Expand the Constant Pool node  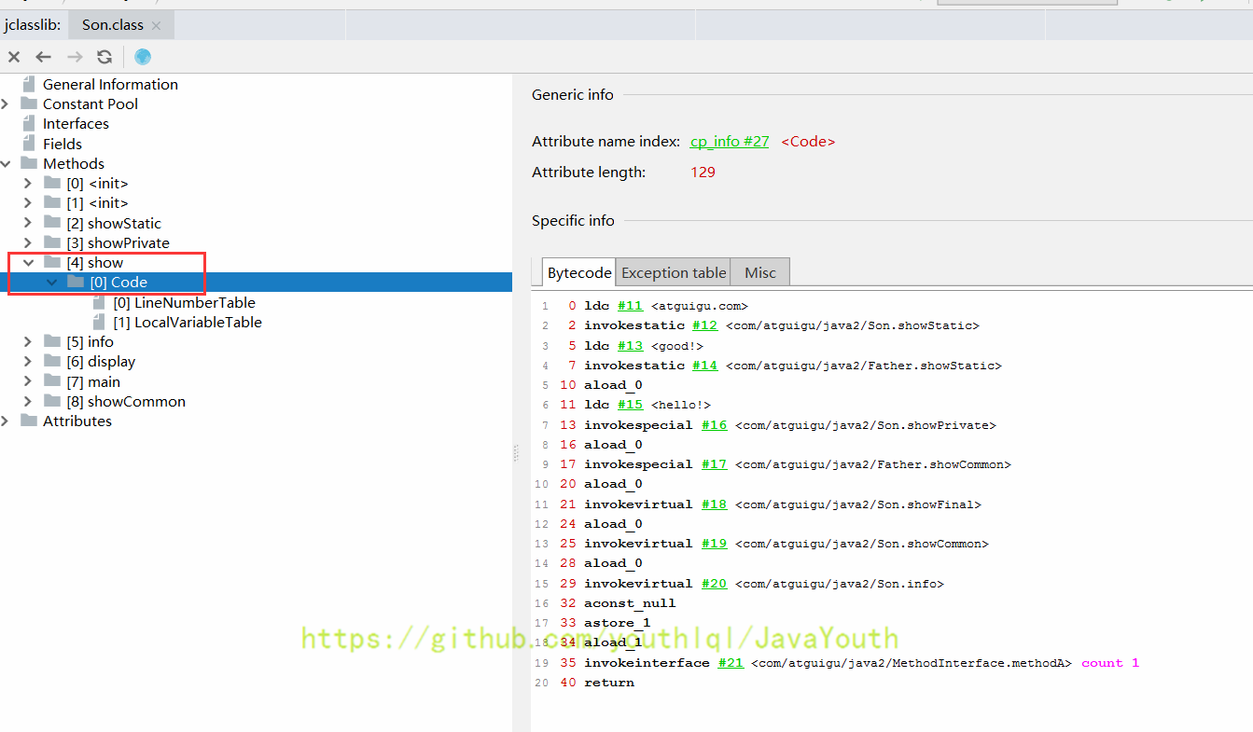[x=6, y=104]
